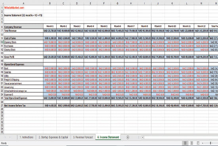Select Month 9 Salaries value
Viewport: 218px width, 146px height.
click(158, 72)
